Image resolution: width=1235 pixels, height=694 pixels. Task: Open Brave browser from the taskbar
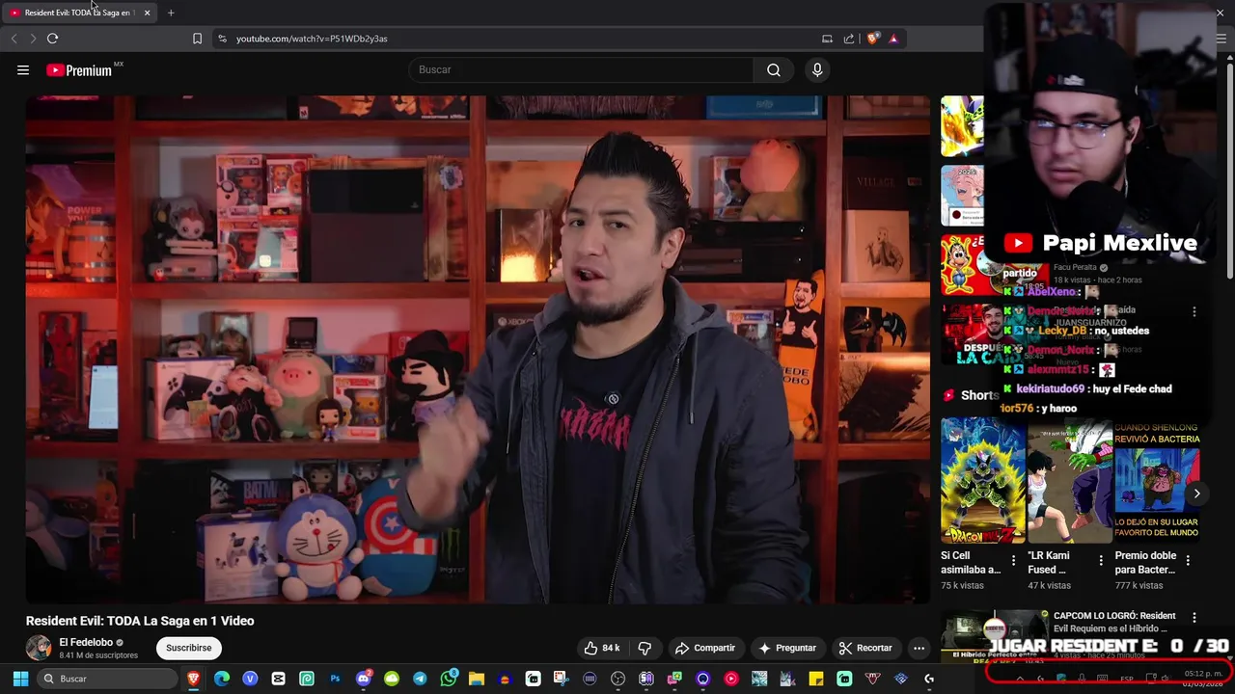194,679
